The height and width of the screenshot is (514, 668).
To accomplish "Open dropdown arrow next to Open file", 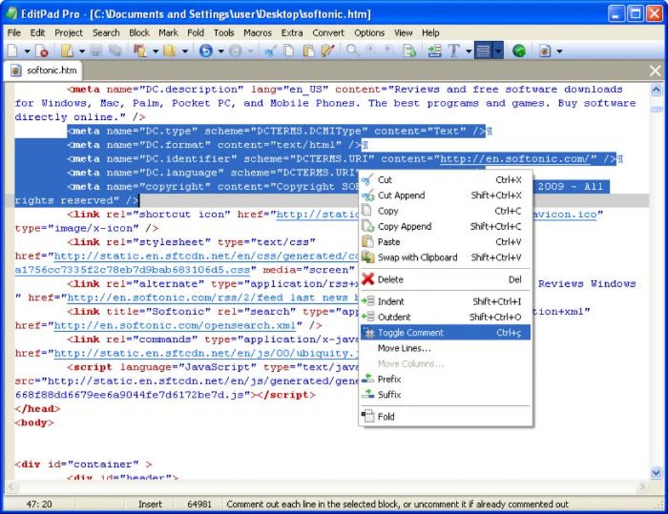I will pyautogui.click(x=82, y=52).
